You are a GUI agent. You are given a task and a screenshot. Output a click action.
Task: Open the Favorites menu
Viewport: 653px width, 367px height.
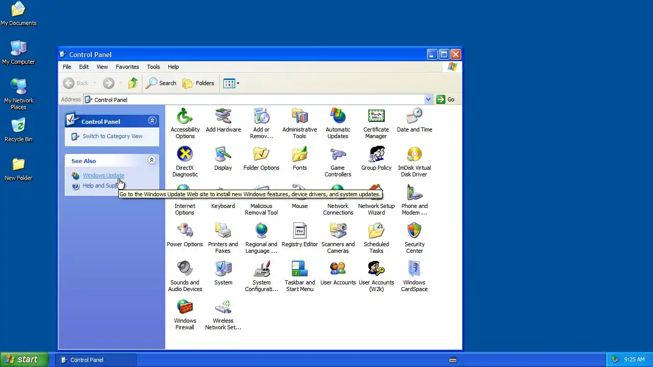click(x=127, y=67)
